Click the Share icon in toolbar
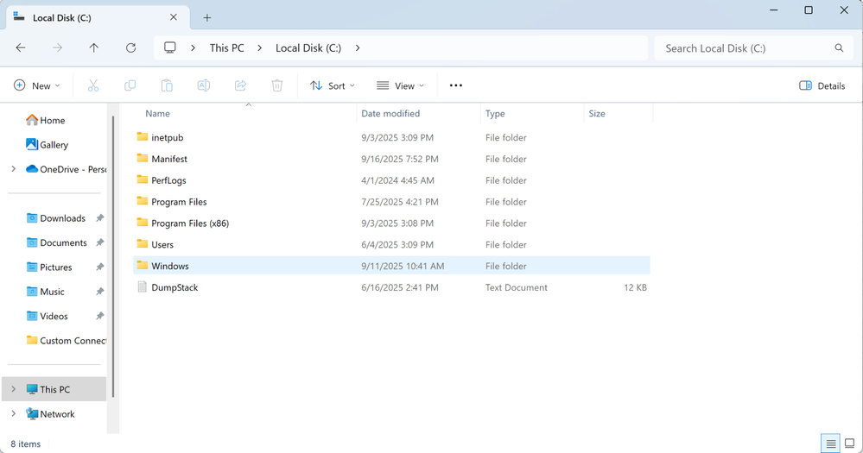This screenshot has height=453, width=863. pos(240,85)
